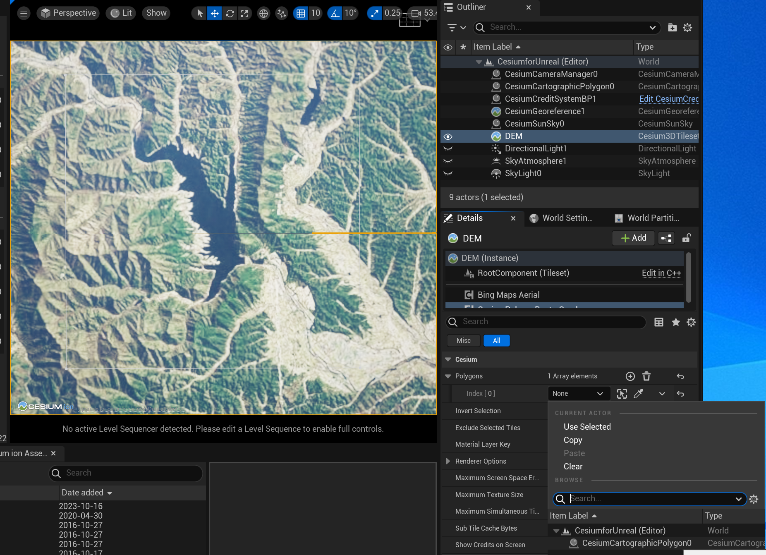Click the Details property search field
This screenshot has height=555, width=766.
pos(546,322)
